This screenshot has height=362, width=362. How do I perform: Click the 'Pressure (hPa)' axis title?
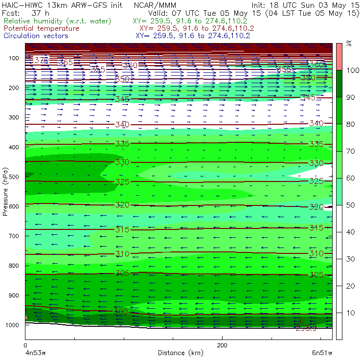point(5,192)
